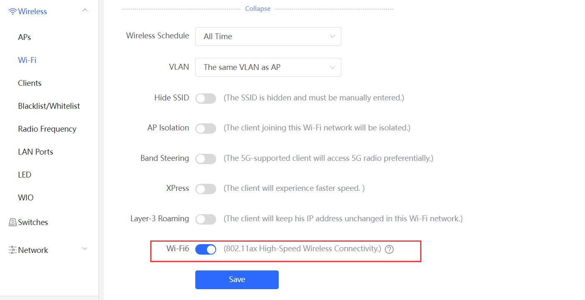Collapse the Wireless menu chevron
This screenshot has height=300, width=585.
point(85,10)
